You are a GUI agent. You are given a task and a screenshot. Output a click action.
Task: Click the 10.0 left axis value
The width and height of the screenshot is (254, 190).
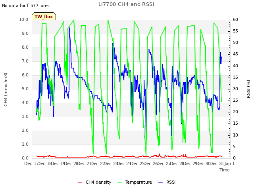click(24, 19)
